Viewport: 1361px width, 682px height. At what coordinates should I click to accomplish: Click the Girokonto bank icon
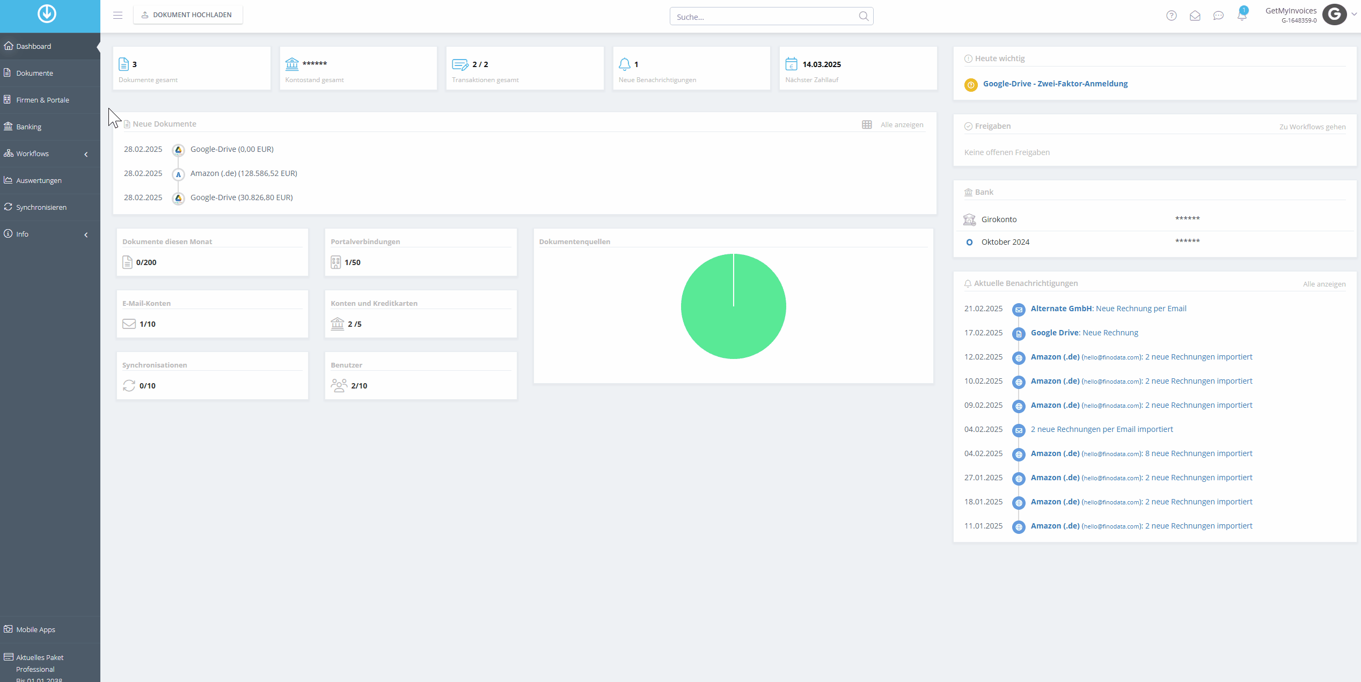[x=969, y=219]
